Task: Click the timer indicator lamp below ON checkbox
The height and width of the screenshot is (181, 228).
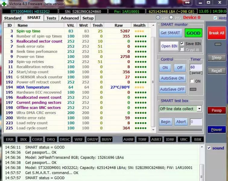Action: 193,89
